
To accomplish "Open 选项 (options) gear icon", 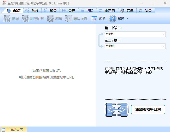I will (x=94, y=19).
